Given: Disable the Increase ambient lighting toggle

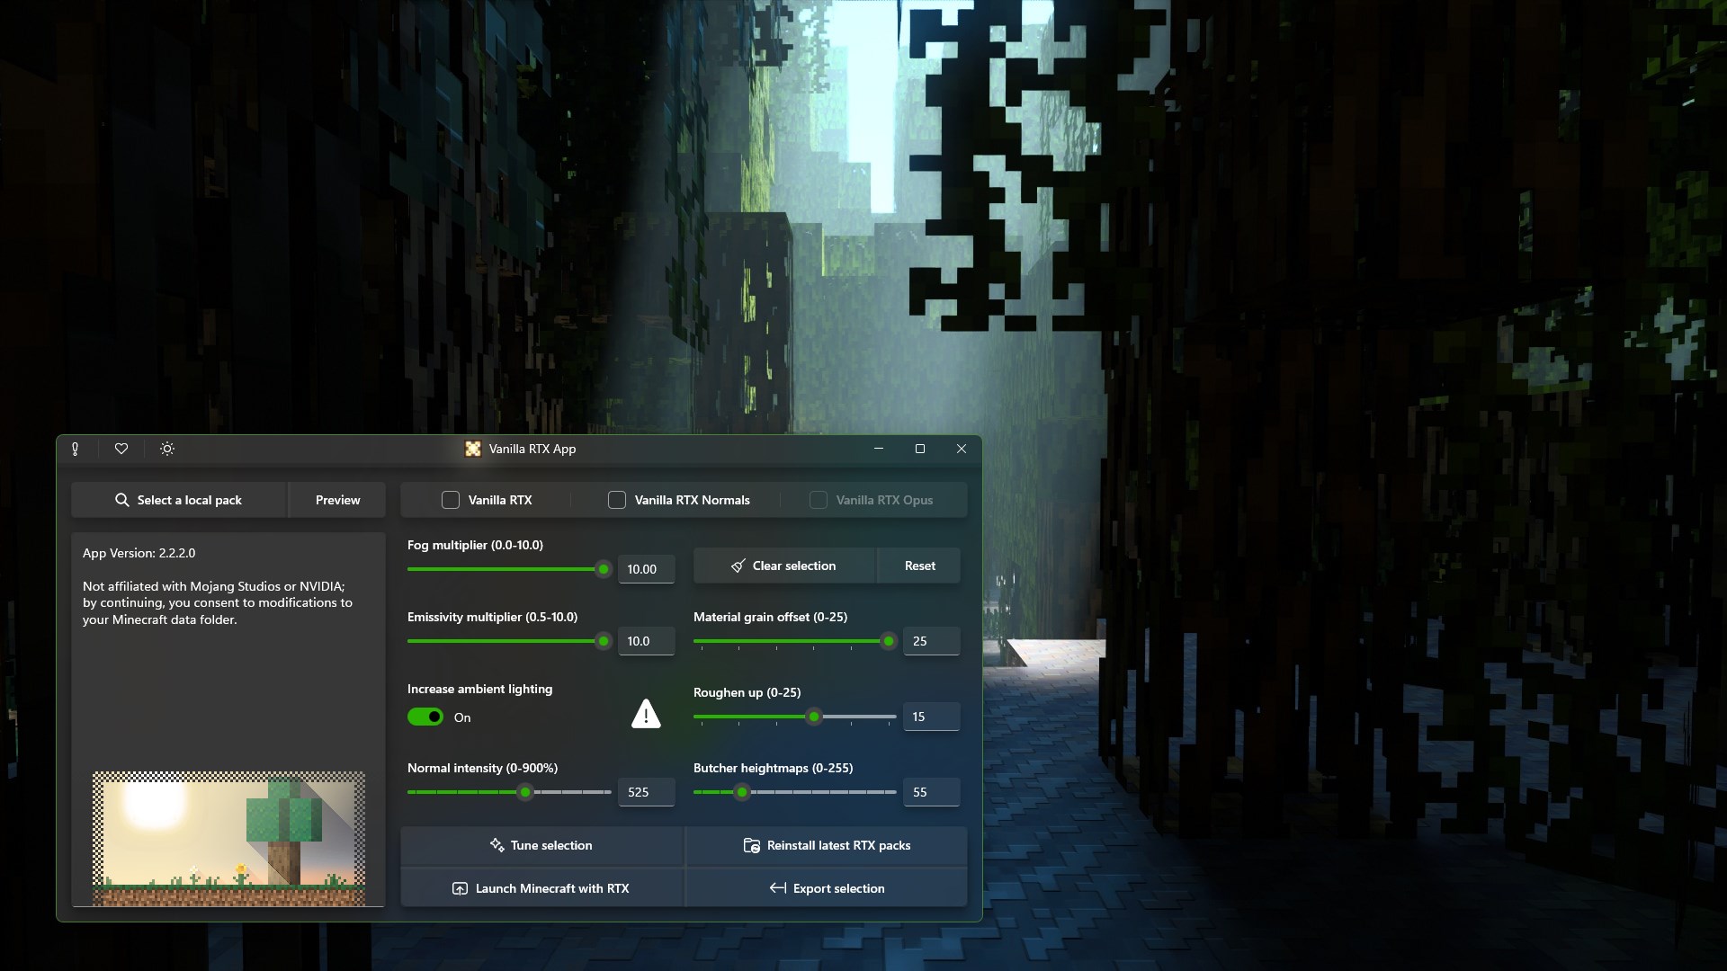Looking at the screenshot, I should click(x=424, y=717).
